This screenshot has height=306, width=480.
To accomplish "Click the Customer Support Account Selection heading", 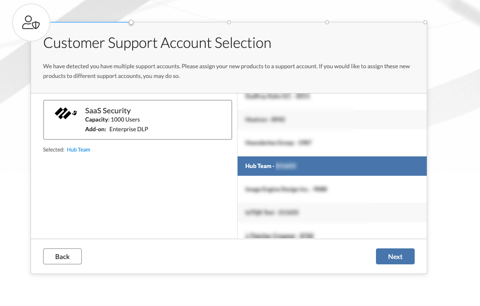I will point(157,43).
